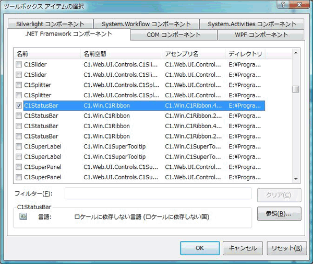Viewport: 313px width, 264px height.
Task: Close the ツールボックス アイテムの選択 dialog
Action: (x=299, y=4)
